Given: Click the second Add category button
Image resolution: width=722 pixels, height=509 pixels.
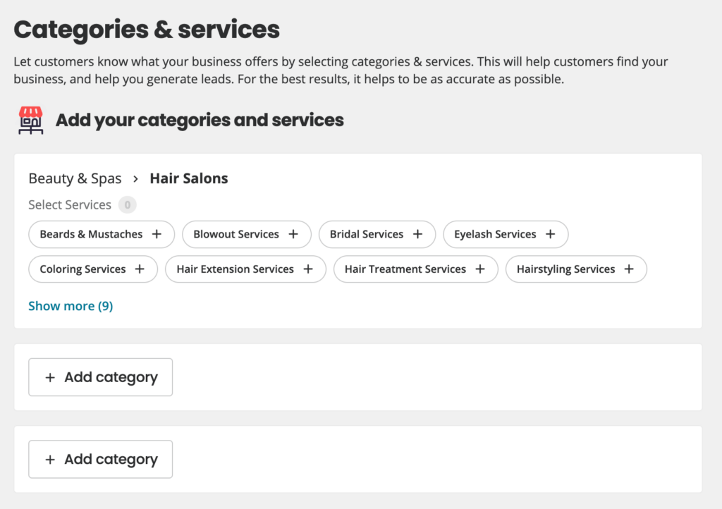Looking at the screenshot, I should [100, 459].
